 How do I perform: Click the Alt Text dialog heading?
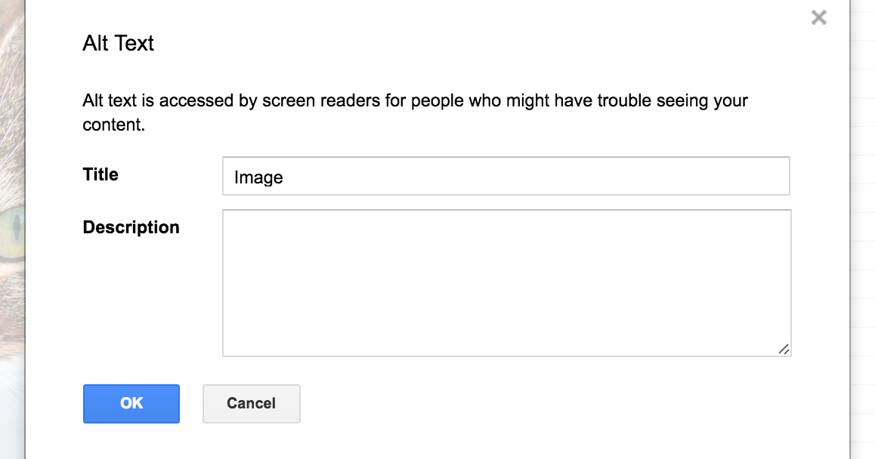(117, 43)
